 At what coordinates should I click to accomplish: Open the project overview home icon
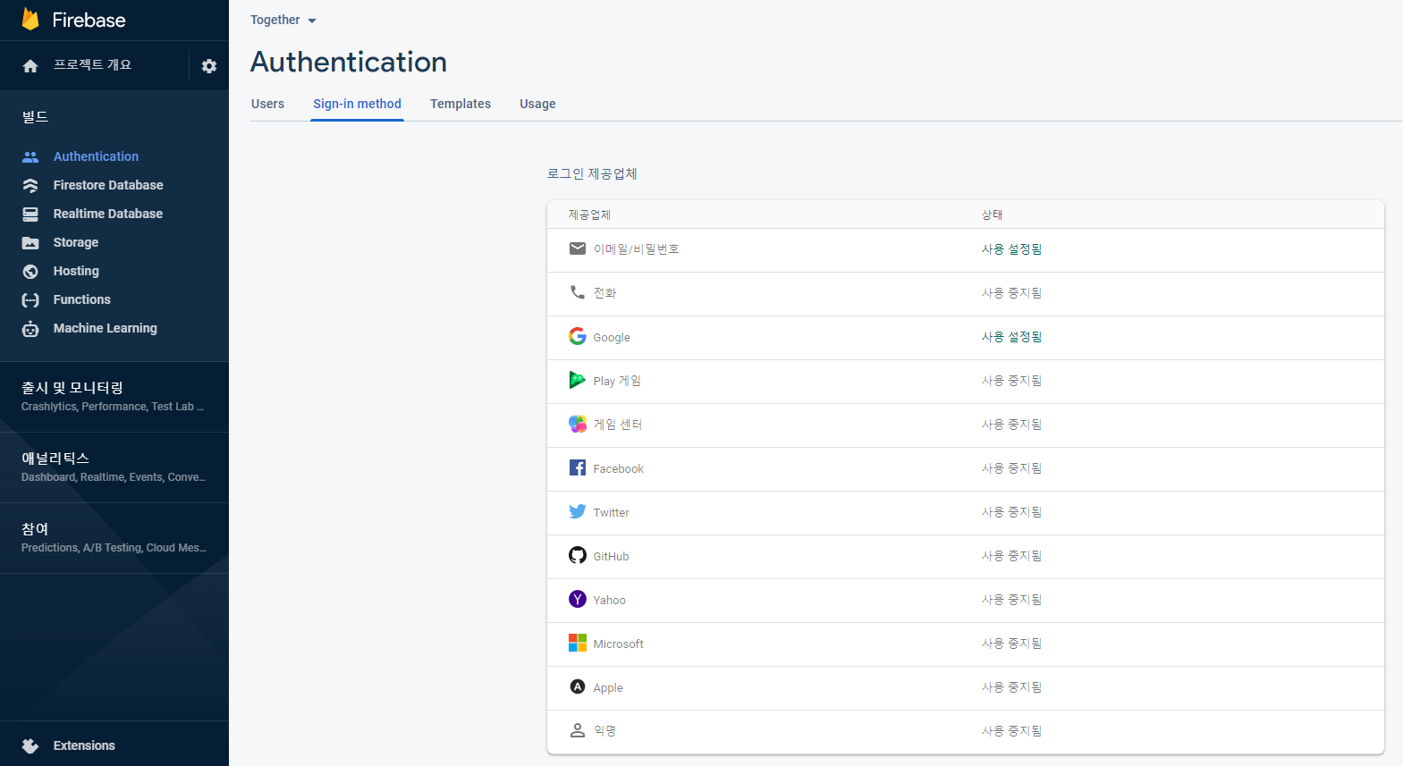click(x=30, y=66)
